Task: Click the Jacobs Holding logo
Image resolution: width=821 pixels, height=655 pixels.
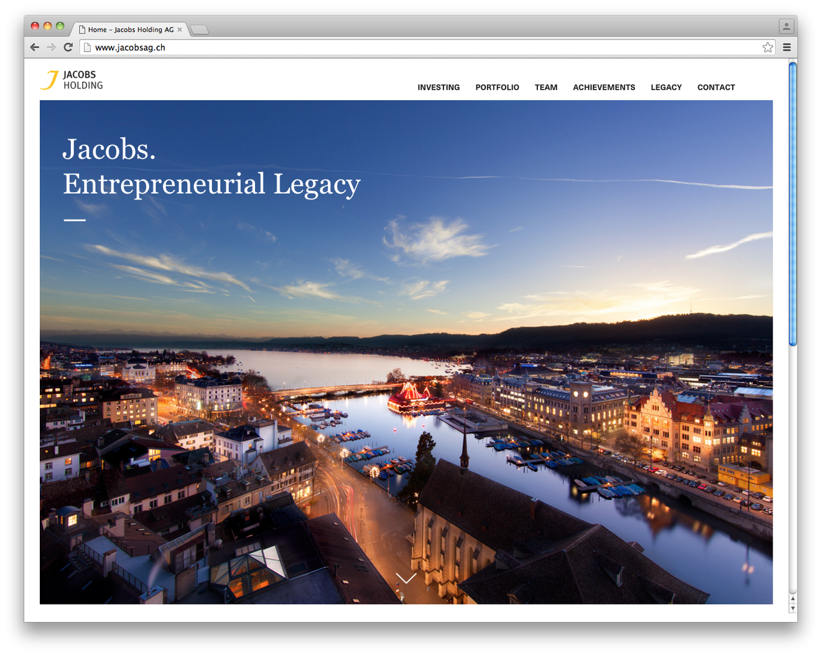Action: pyautogui.click(x=72, y=80)
